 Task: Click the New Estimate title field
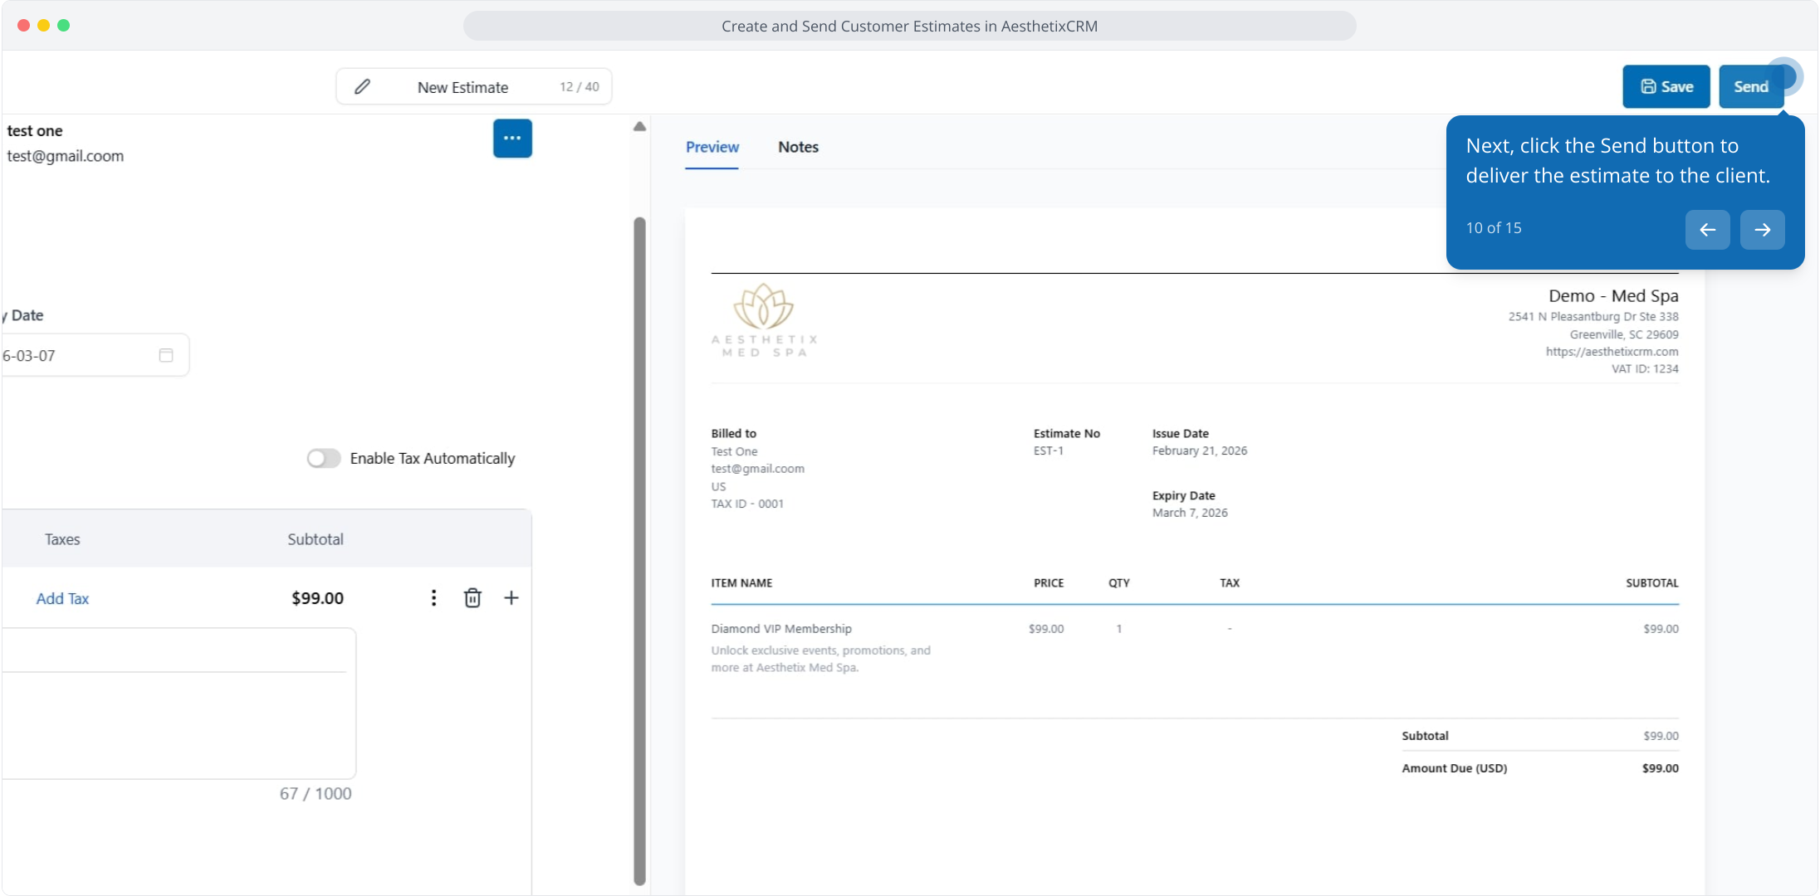pyautogui.click(x=462, y=87)
